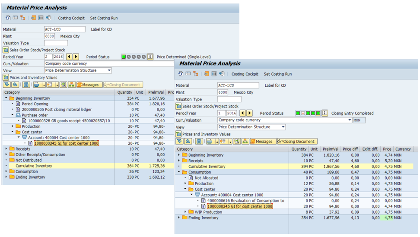This screenshot has height=237, width=420.
Task: Collapse all nodes icon in period 2 window
Action: pyautogui.click(x=15, y=85)
